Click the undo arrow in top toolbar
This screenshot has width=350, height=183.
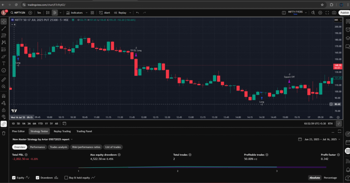point(137,13)
